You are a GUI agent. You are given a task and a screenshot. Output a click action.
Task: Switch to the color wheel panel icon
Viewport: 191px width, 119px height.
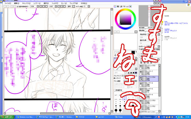coord(115,6)
